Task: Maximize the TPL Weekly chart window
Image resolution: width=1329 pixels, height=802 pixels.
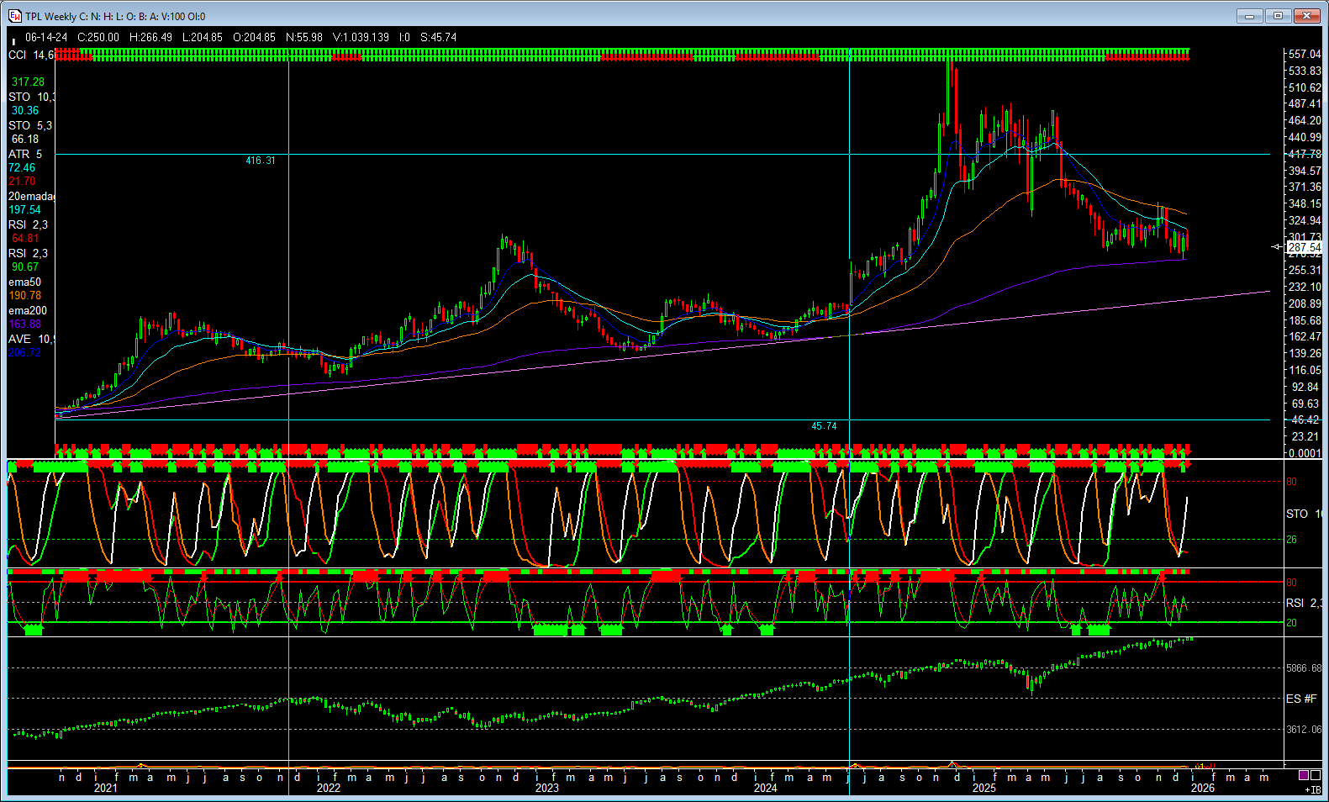Action: [x=1278, y=16]
